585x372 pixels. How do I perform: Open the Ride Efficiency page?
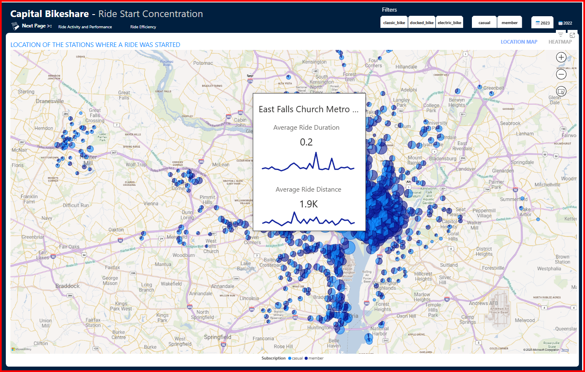point(143,27)
